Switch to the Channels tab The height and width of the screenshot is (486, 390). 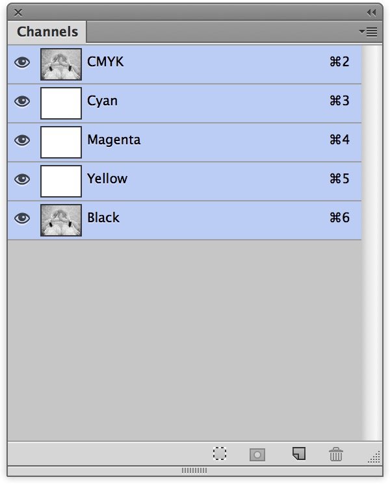coord(47,32)
